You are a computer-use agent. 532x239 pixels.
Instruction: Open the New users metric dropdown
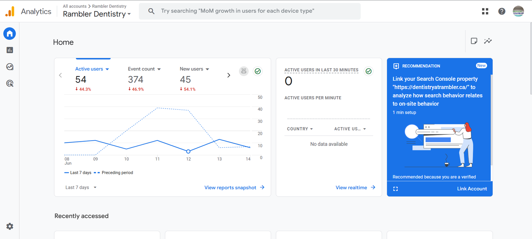(195, 69)
